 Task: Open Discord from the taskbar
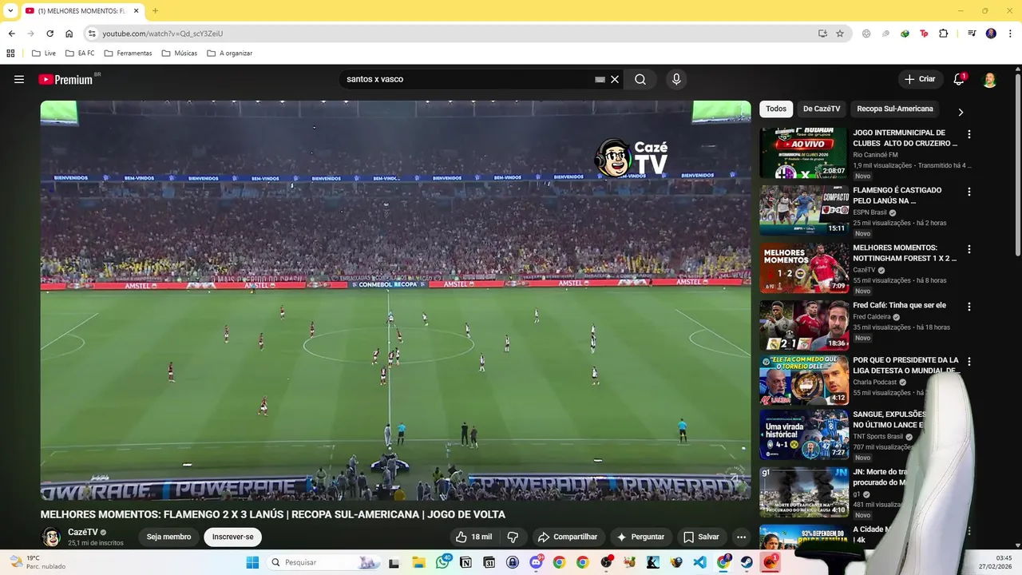tap(536, 562)
